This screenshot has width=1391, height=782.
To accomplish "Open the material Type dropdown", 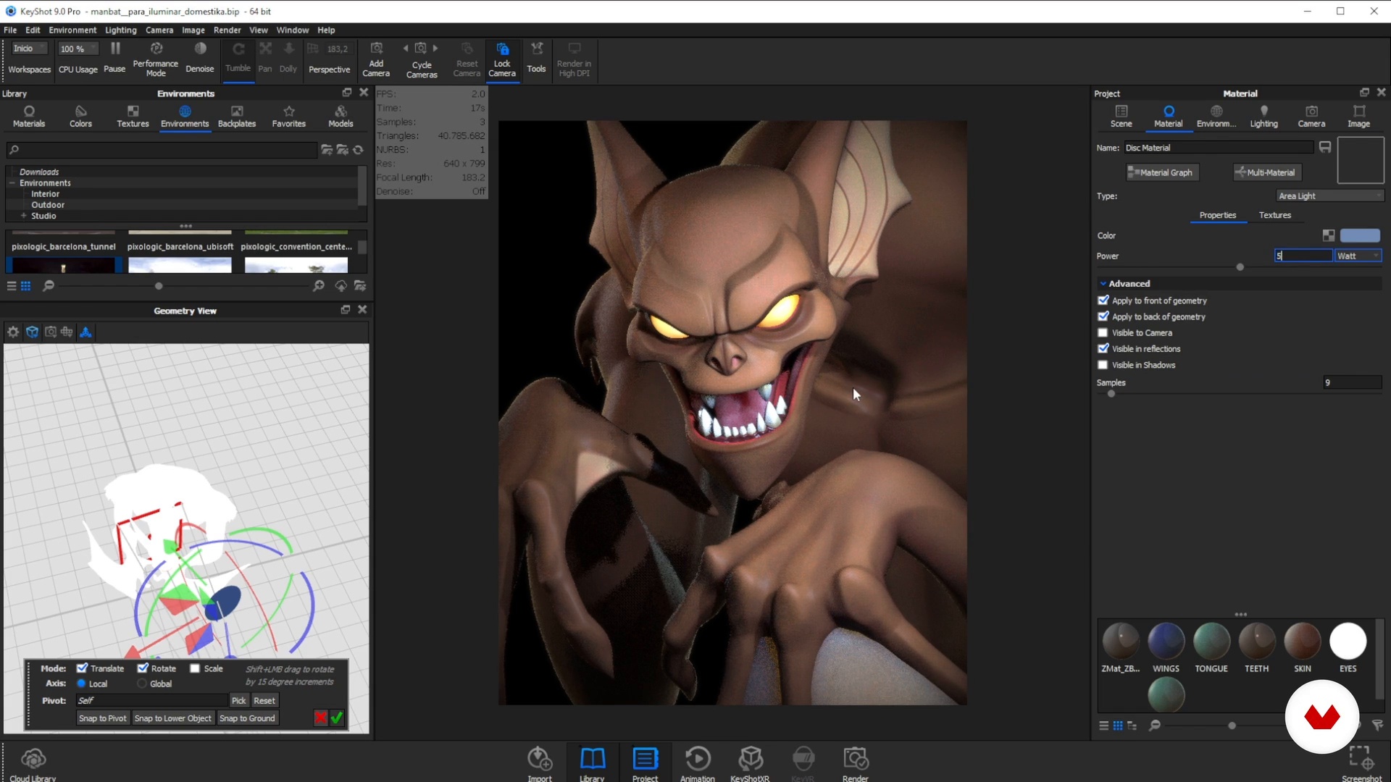I will tap(1329, 195).
